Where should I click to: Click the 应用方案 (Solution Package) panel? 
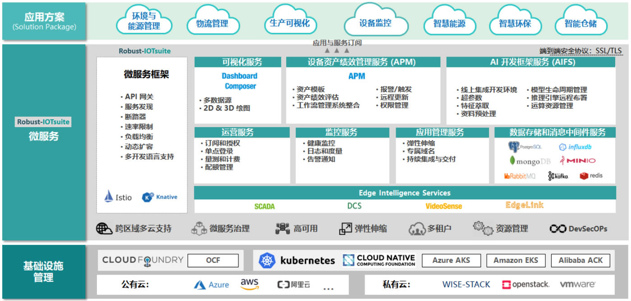(x=44, y=21)
